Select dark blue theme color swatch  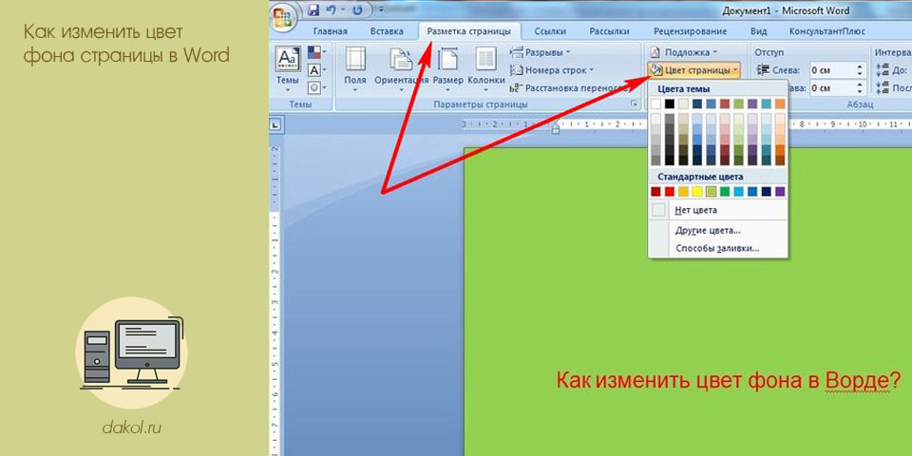pyautogui.click(x=696, y=104)
